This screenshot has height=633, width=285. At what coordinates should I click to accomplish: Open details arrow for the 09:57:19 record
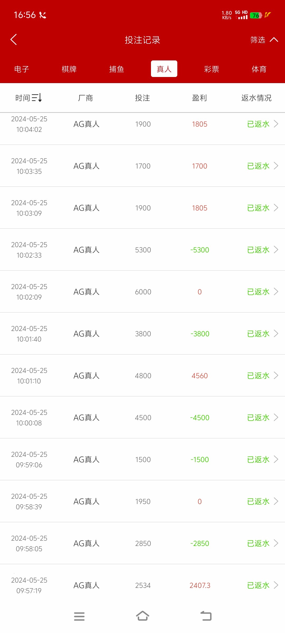point(276,585)
